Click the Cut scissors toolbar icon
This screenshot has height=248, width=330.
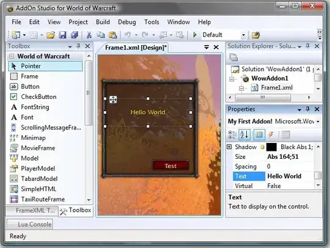pyautogui.click(x=89, y=35)
